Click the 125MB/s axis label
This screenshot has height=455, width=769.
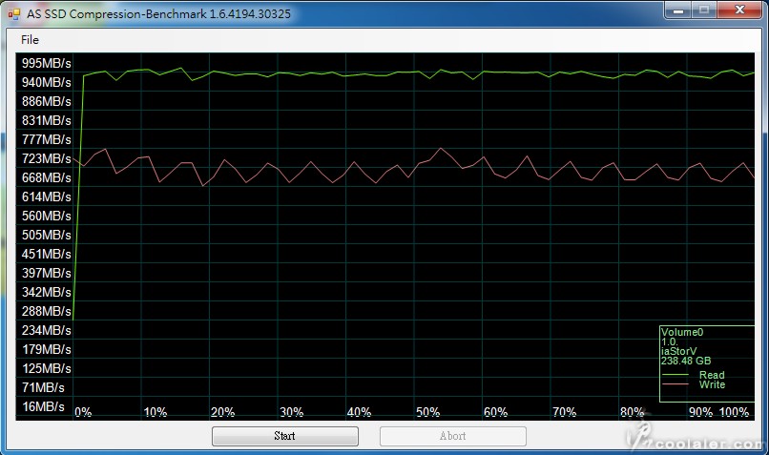(x=46, y=369)
